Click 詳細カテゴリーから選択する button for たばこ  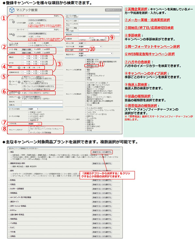(x=102, y=228)
